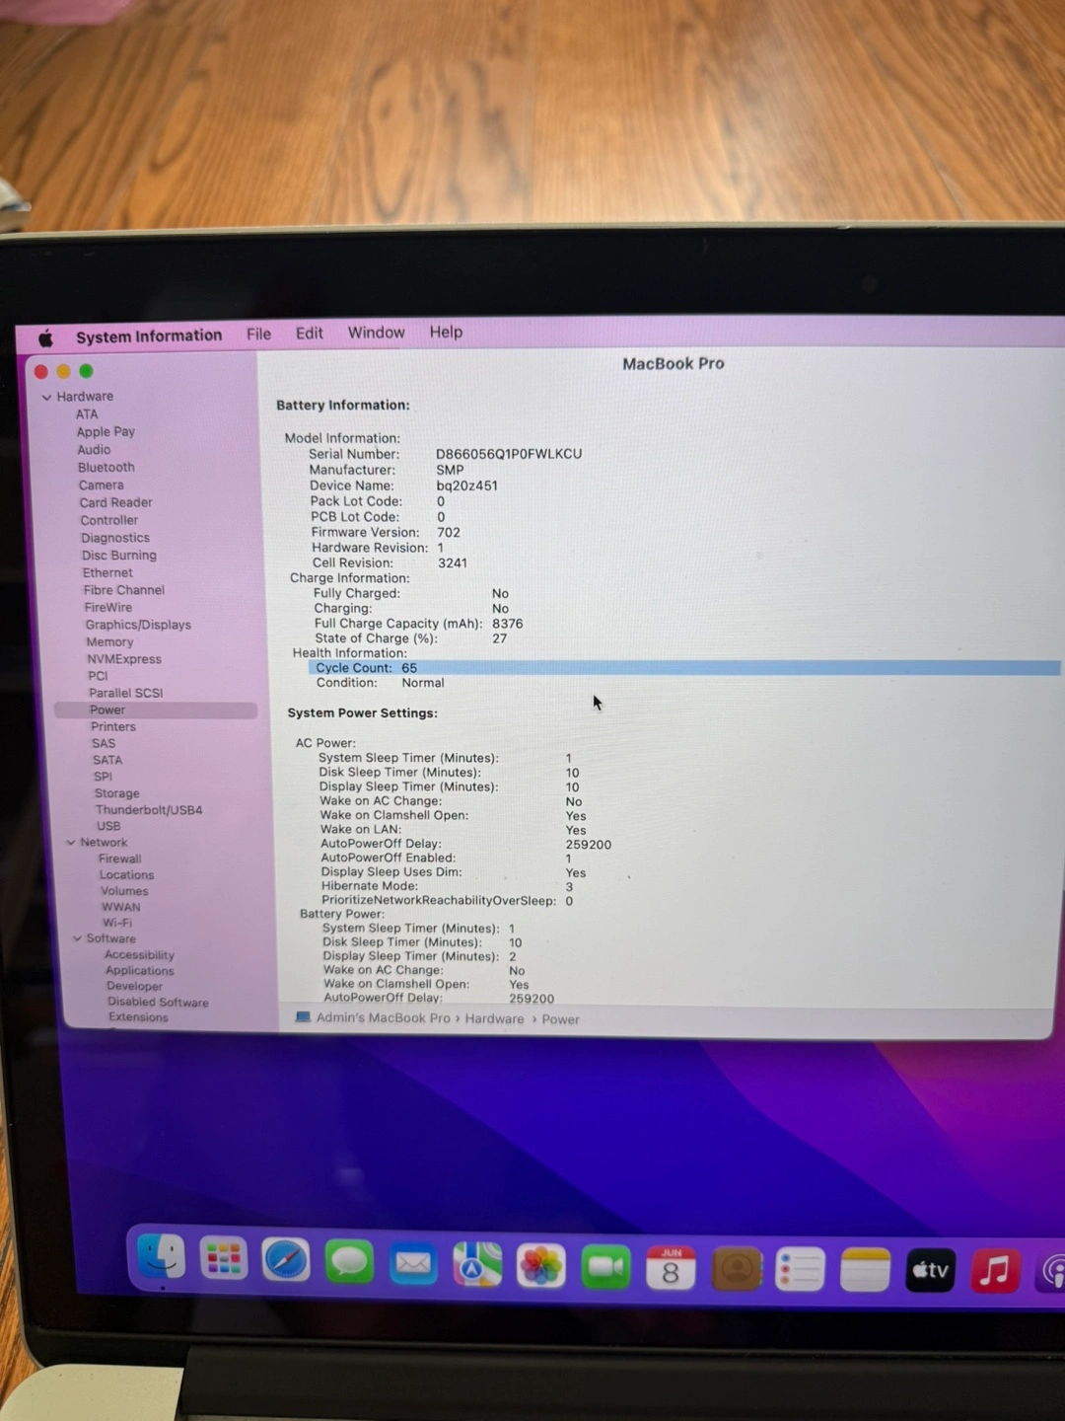The width and height of the screenshot is (1065, 1421).
Task: Click the Serial Number value D866056Q1P0FWLKCU
Action: (x=509, y=454)
